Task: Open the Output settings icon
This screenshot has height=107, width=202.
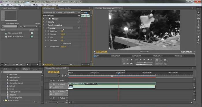Action: pyautogui.click(x=165, y=60)
